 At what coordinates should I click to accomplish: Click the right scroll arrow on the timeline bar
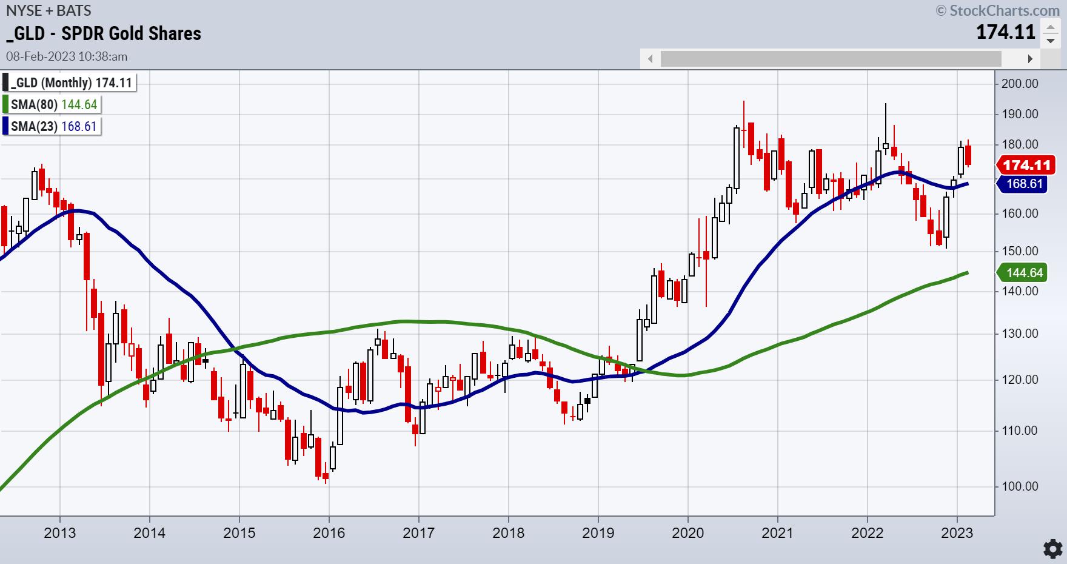[x=1030, y=59]
